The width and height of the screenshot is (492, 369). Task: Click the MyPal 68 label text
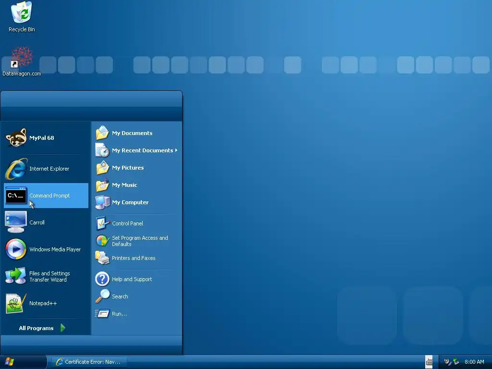pyautogui.click(x=41, y=138)
